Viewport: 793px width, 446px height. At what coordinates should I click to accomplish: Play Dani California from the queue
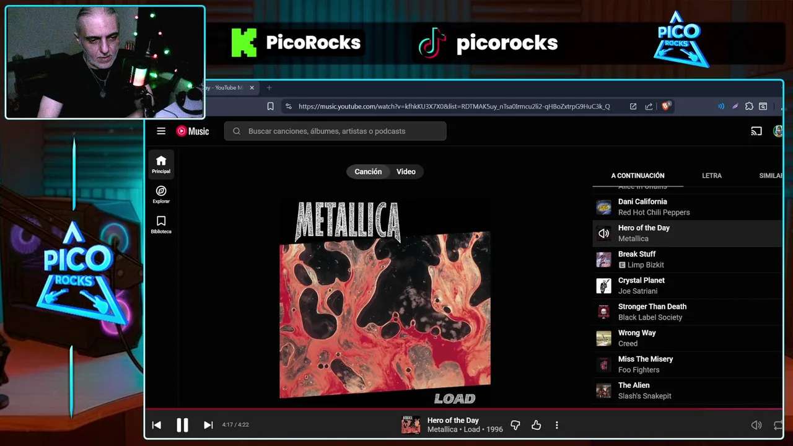pos(688,207)
